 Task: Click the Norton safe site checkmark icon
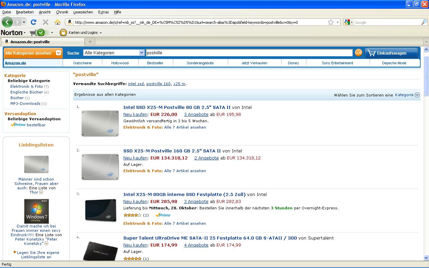click(x=41, y=32)
